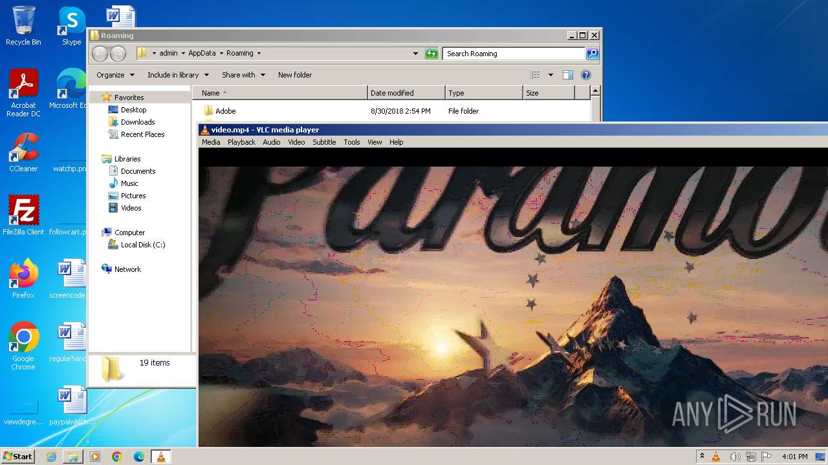The width and height of the screenshot is (828, 465).
Task: Expand the view options dropdown arrow
Action: (550, 75)
